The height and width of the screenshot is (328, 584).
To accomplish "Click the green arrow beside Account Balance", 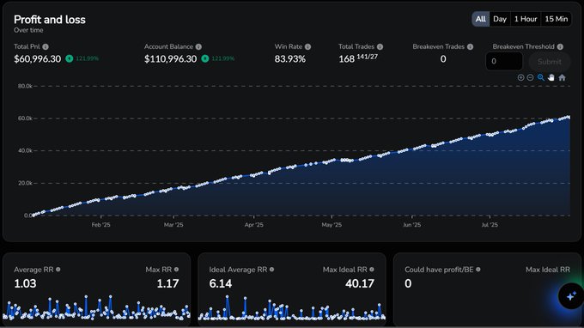I will 205,58.
